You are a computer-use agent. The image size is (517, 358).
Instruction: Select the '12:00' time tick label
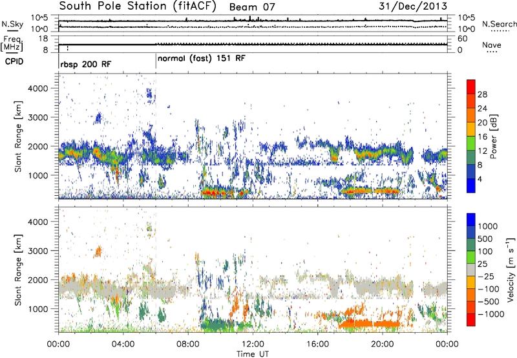point(253,344)
